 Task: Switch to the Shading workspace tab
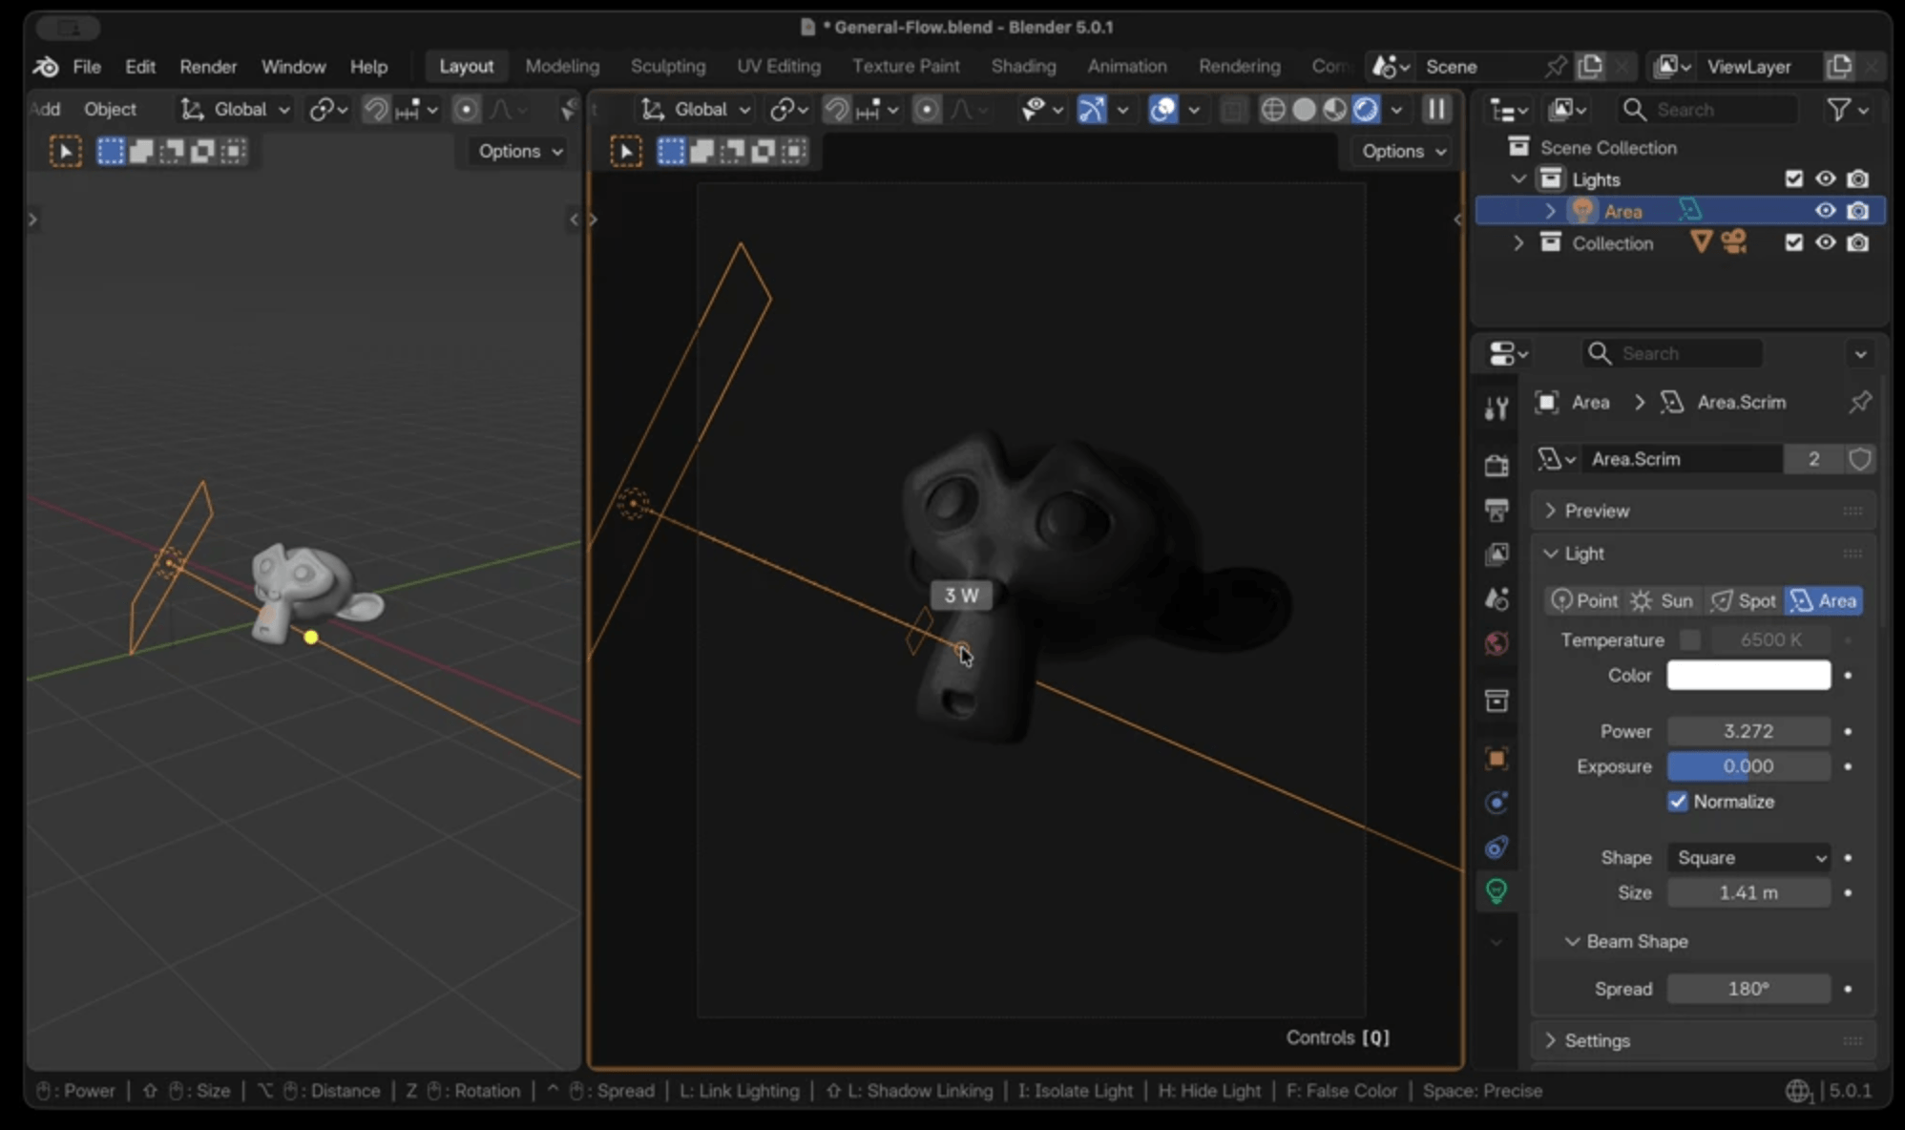(1023, 66)
